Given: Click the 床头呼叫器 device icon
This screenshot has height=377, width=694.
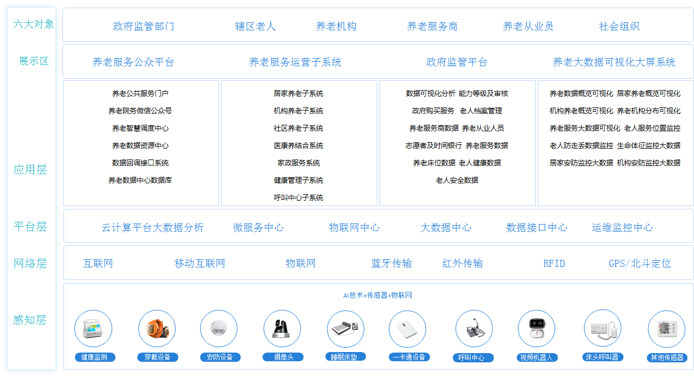Looking at the screenshot, I should (x=602, y=329).
